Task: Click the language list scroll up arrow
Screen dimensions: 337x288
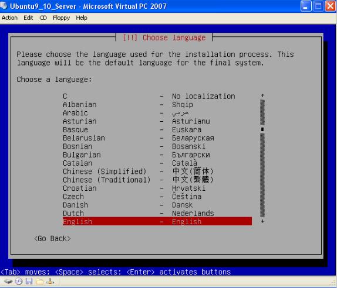Action: click(x=262, y=95)
